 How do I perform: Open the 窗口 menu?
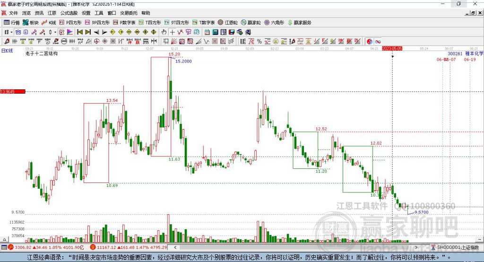coord(112,13)
